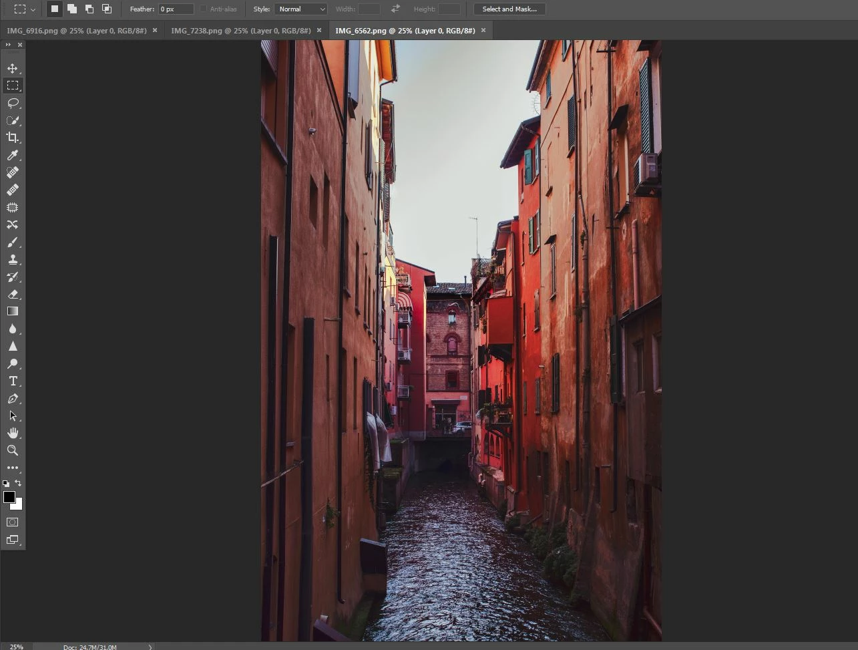Select the Path Selection tool
The width and height of the screenshot is (858, 650).
13,416
